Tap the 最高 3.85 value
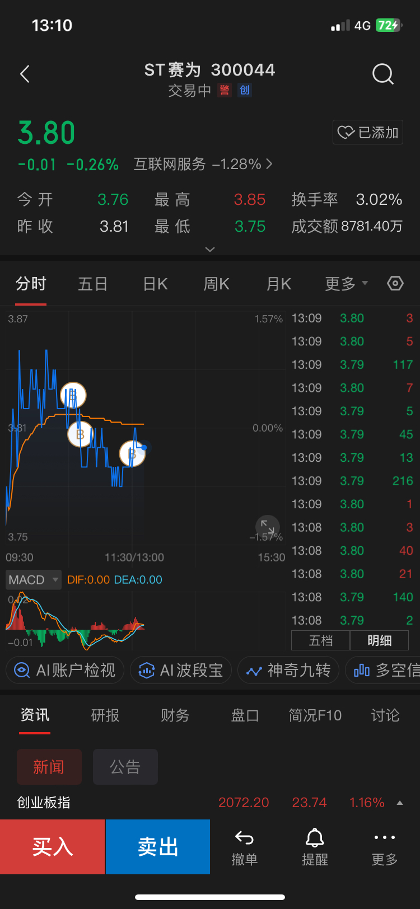 pos(250,199)
